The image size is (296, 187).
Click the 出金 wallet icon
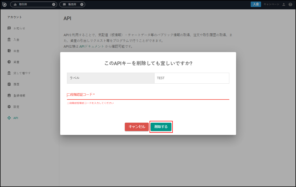coord(9,51)
